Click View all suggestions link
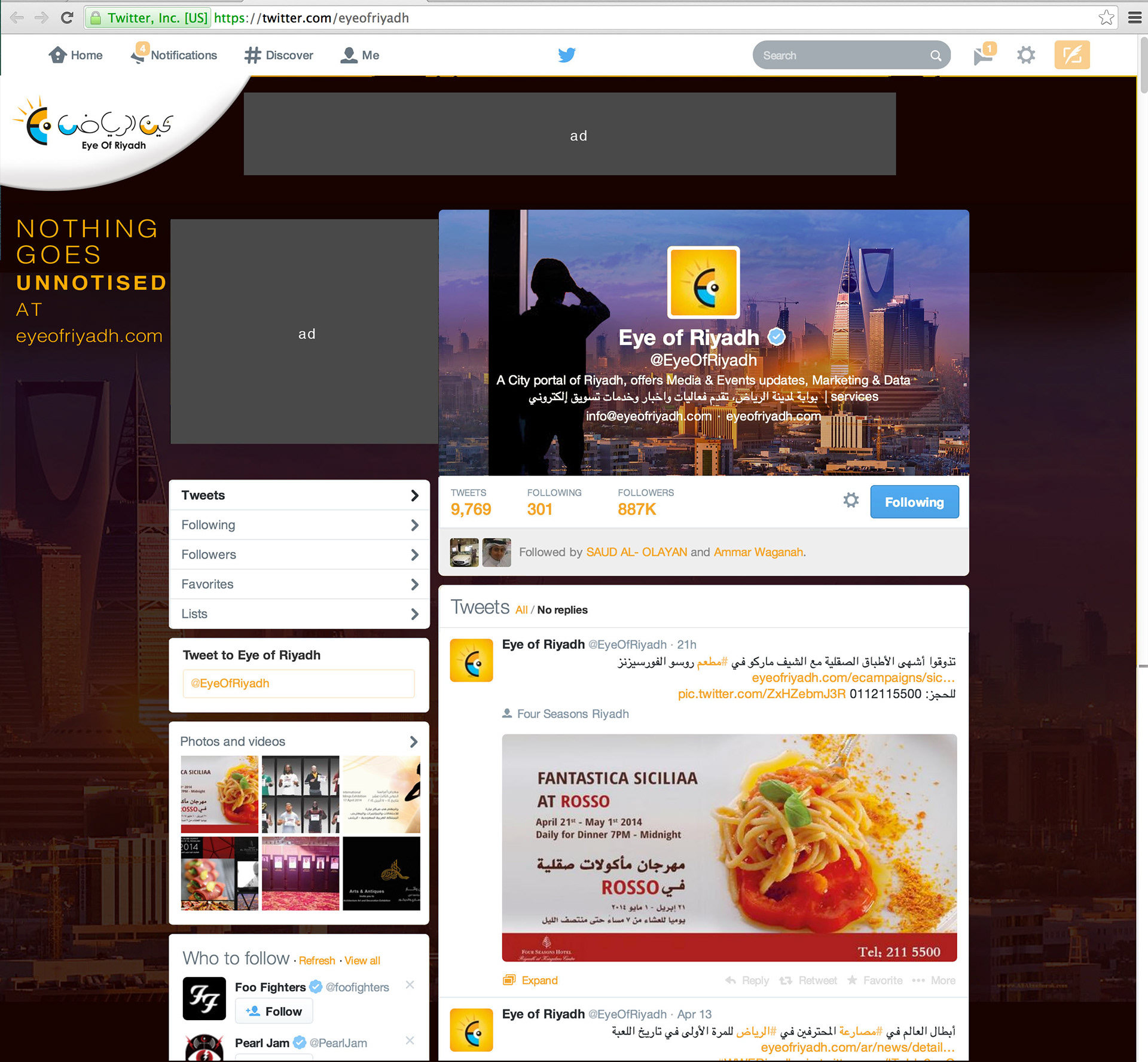Image resolution: width=1148 pixels, height=1062 pixels. [362, 960]
